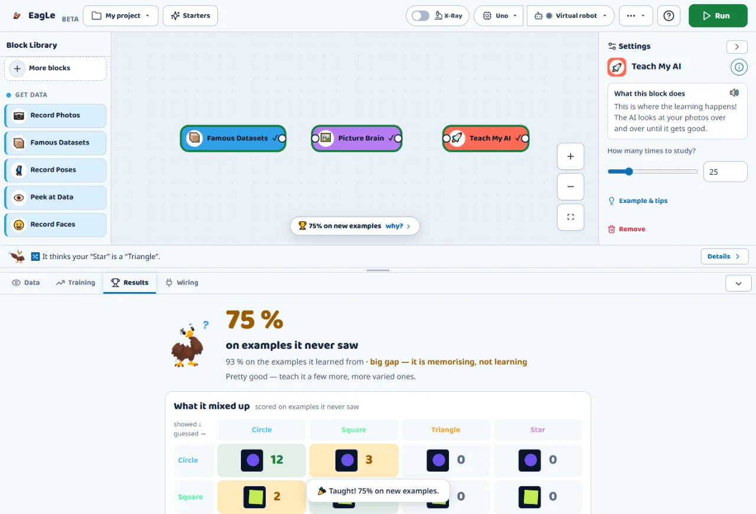Click the eagle mascot in the status bar
This screenshot has height=514, width=756.
pos(17,256)
